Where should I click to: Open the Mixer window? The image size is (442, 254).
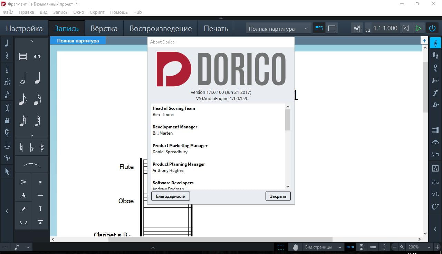[x=357, y=28]
